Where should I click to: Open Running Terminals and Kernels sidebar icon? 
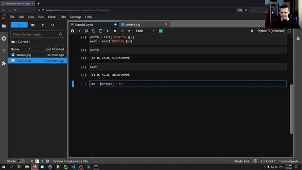tap(4, 38)
